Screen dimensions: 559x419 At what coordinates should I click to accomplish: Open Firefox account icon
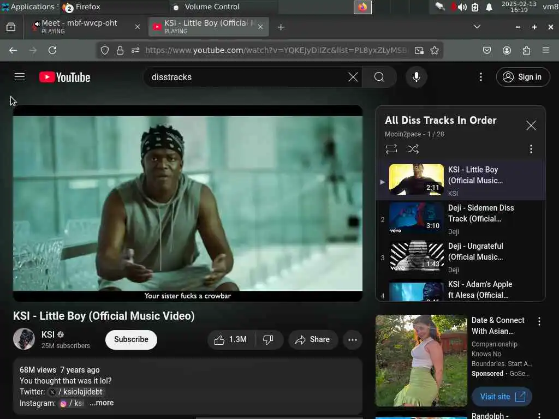coord(507,50)
